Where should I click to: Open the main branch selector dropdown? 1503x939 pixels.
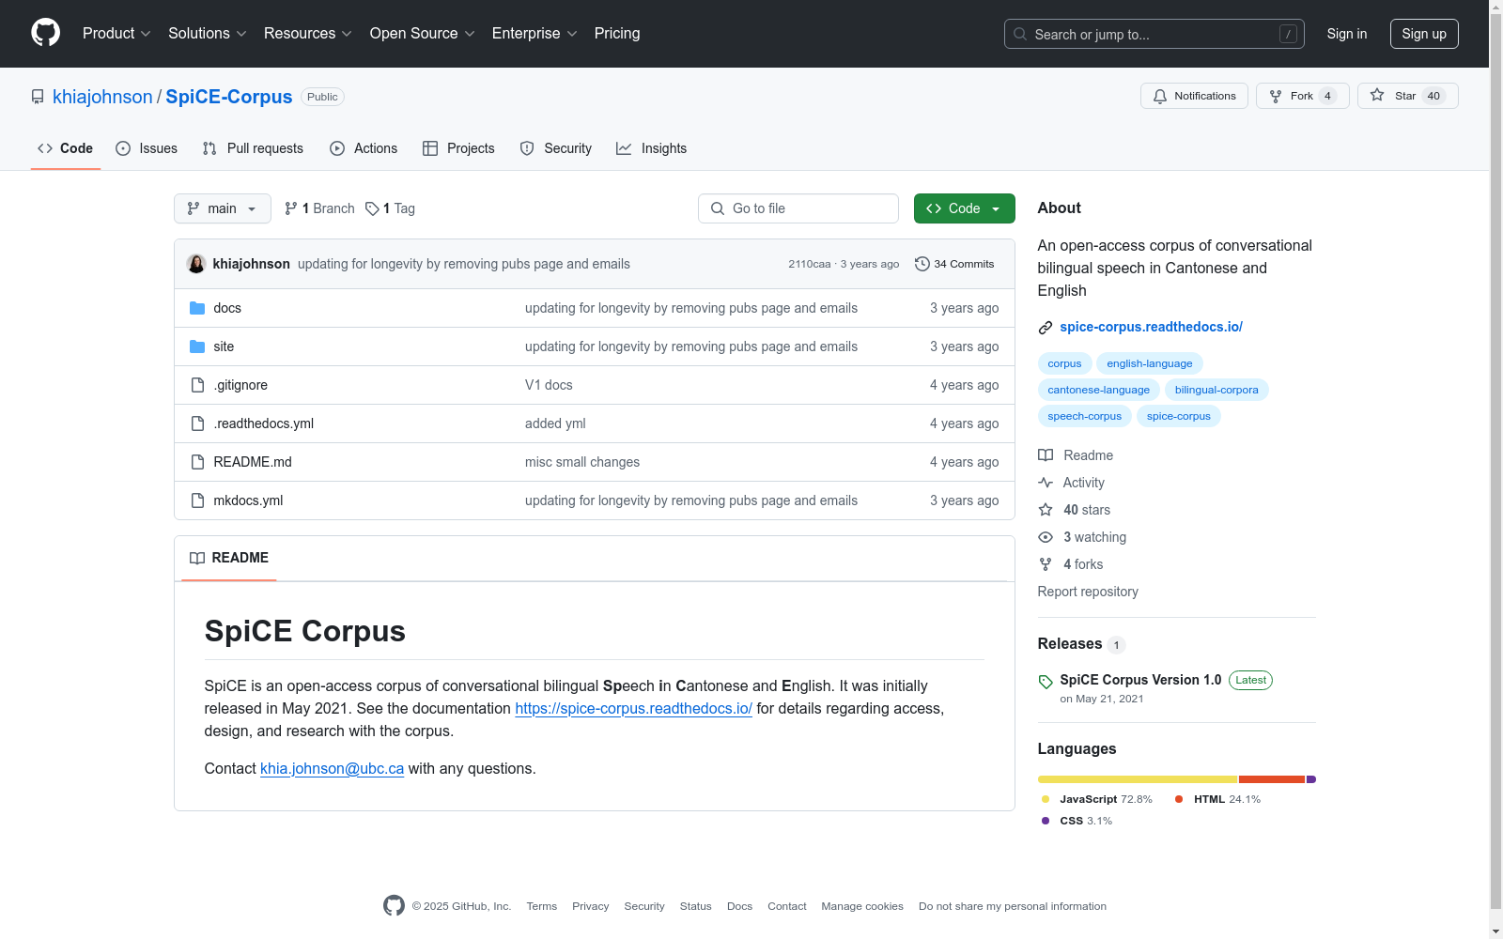223,208
